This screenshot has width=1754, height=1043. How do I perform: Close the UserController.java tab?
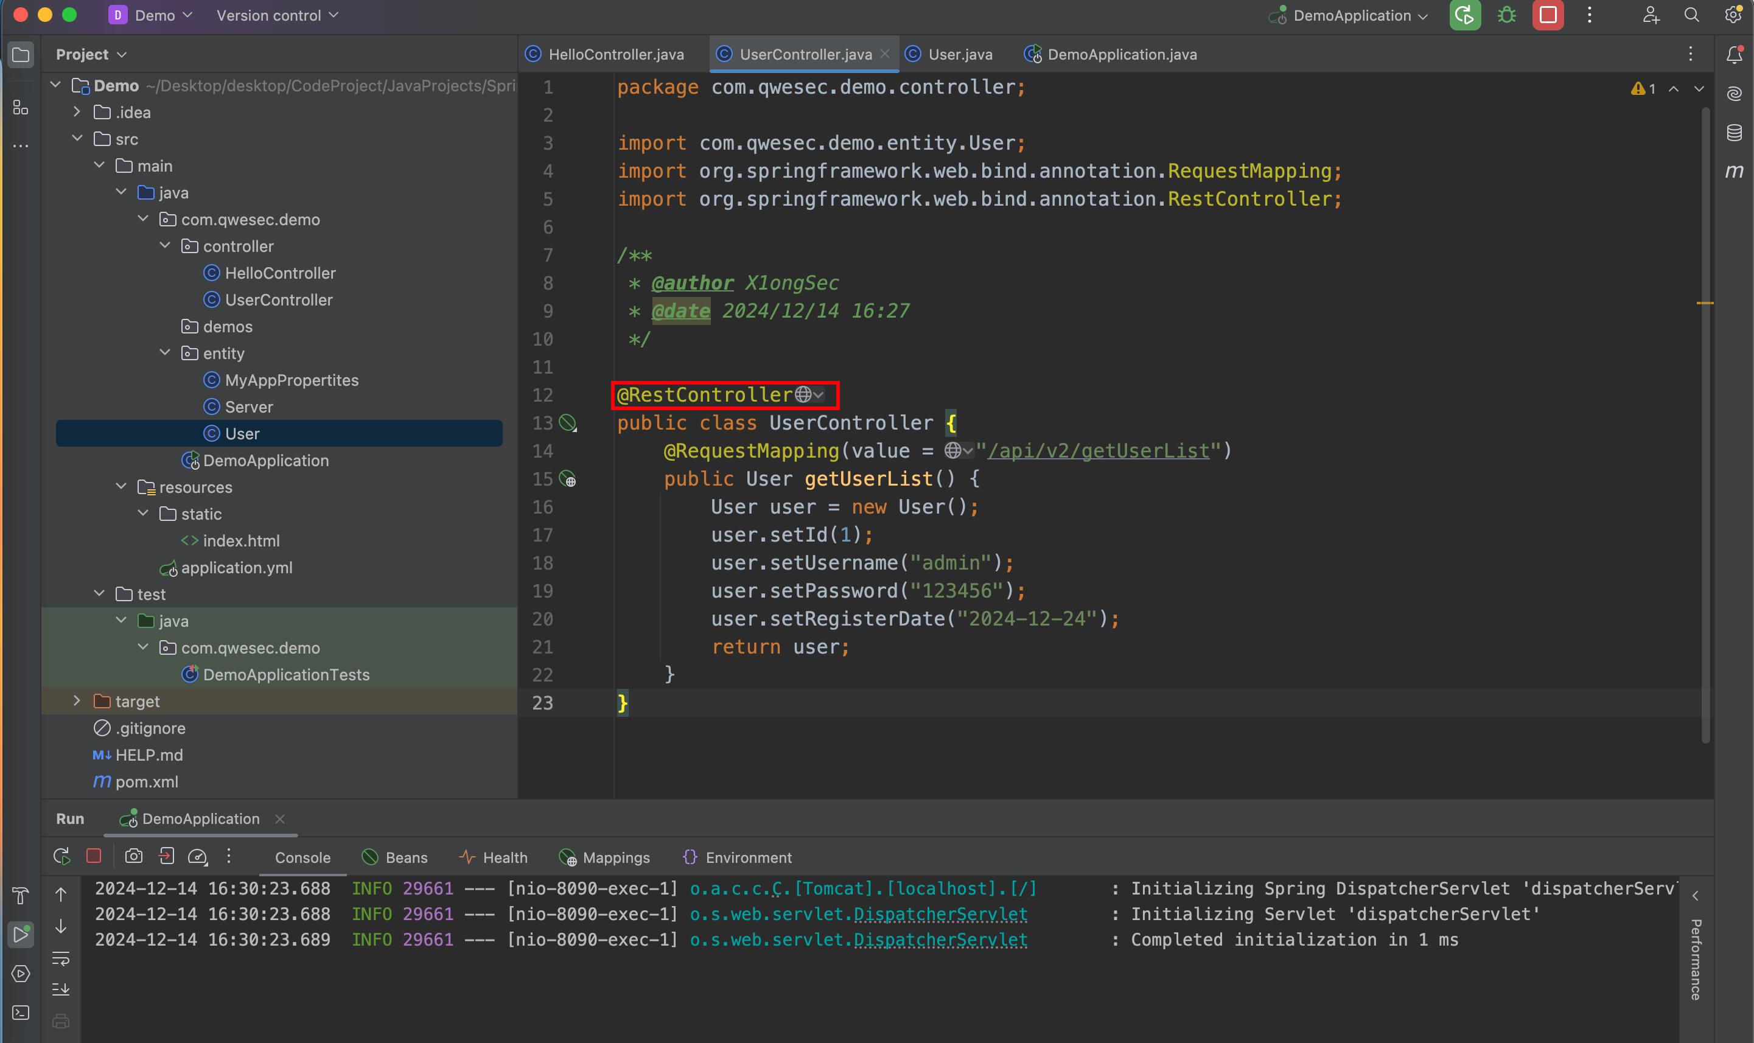[885, 54]
